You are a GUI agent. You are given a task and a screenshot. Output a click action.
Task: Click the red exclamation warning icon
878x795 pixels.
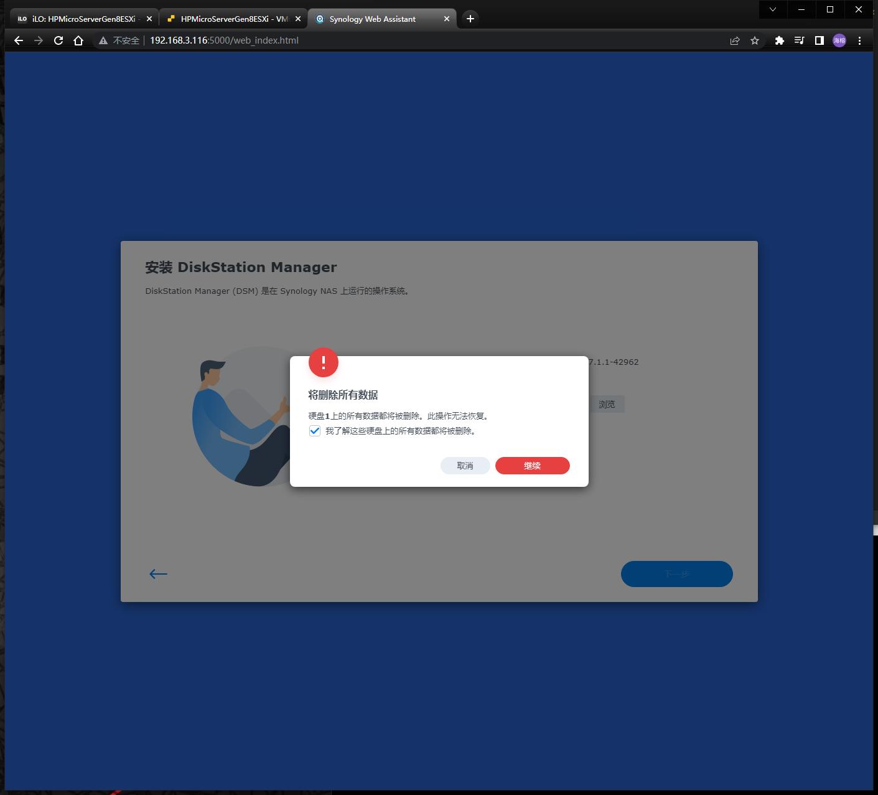point(324,362)
